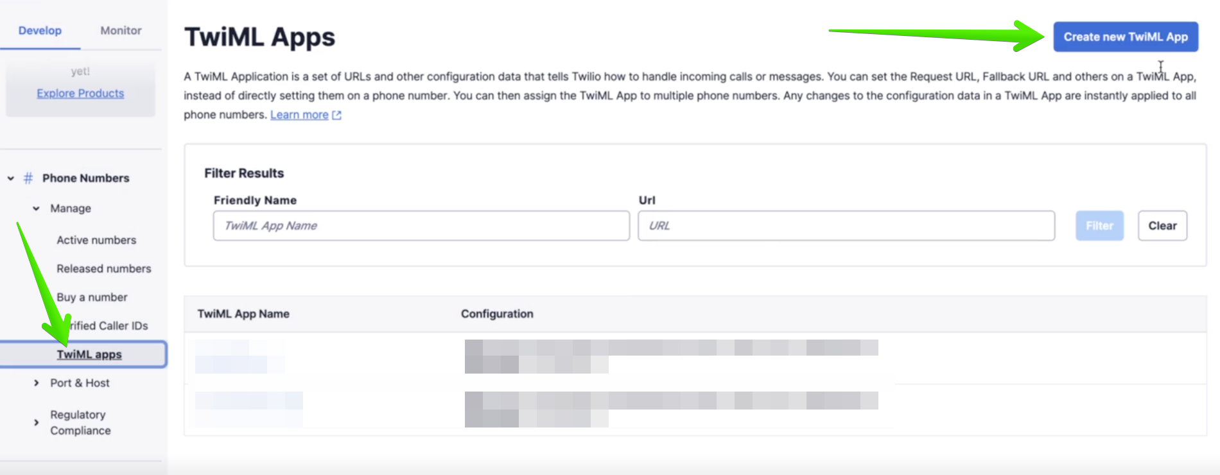Collapse the Manage section chevron
Viewport: 1220px width, 475px height.
coord(37,208)
